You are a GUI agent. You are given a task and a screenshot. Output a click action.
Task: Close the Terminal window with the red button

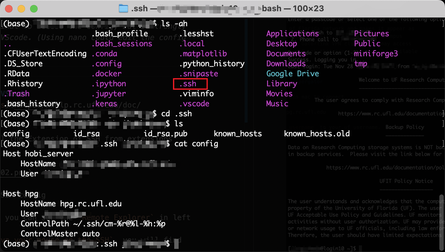click(9, 9)
